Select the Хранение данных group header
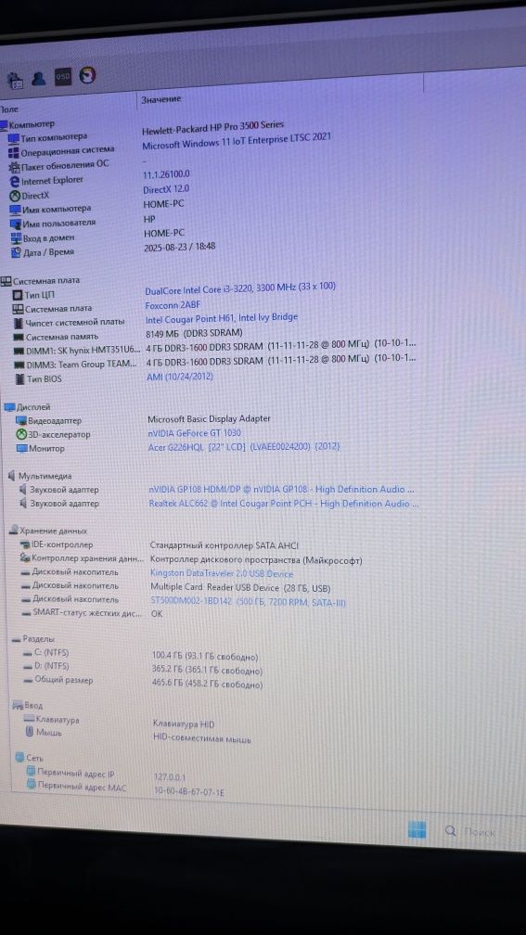This screenshot has height=935, width=526. pos(48,531)
